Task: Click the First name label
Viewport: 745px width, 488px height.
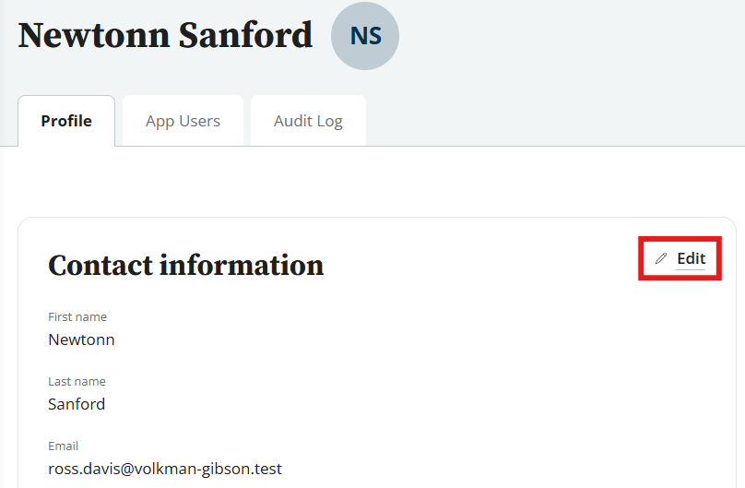Action: [77, 317]
